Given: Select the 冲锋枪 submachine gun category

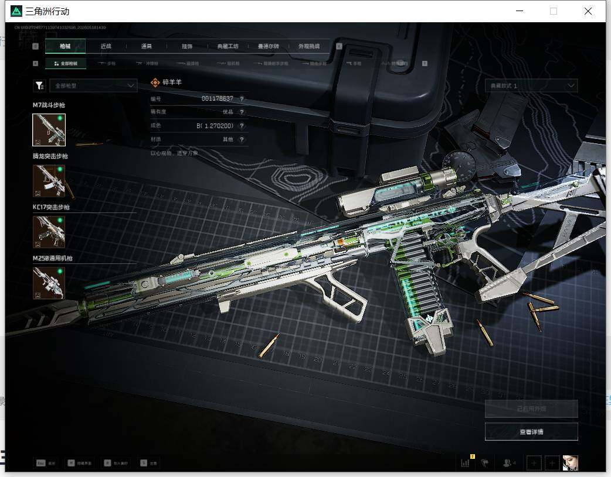Looking at the screenshot, I should point(147,63).
